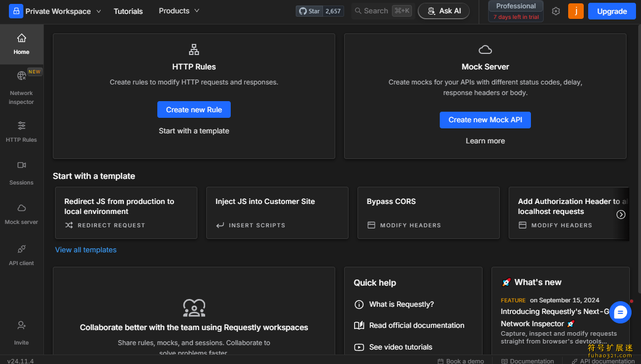641x364 pixels.
Task: Click the collaboration team icon
Action: 194,308
